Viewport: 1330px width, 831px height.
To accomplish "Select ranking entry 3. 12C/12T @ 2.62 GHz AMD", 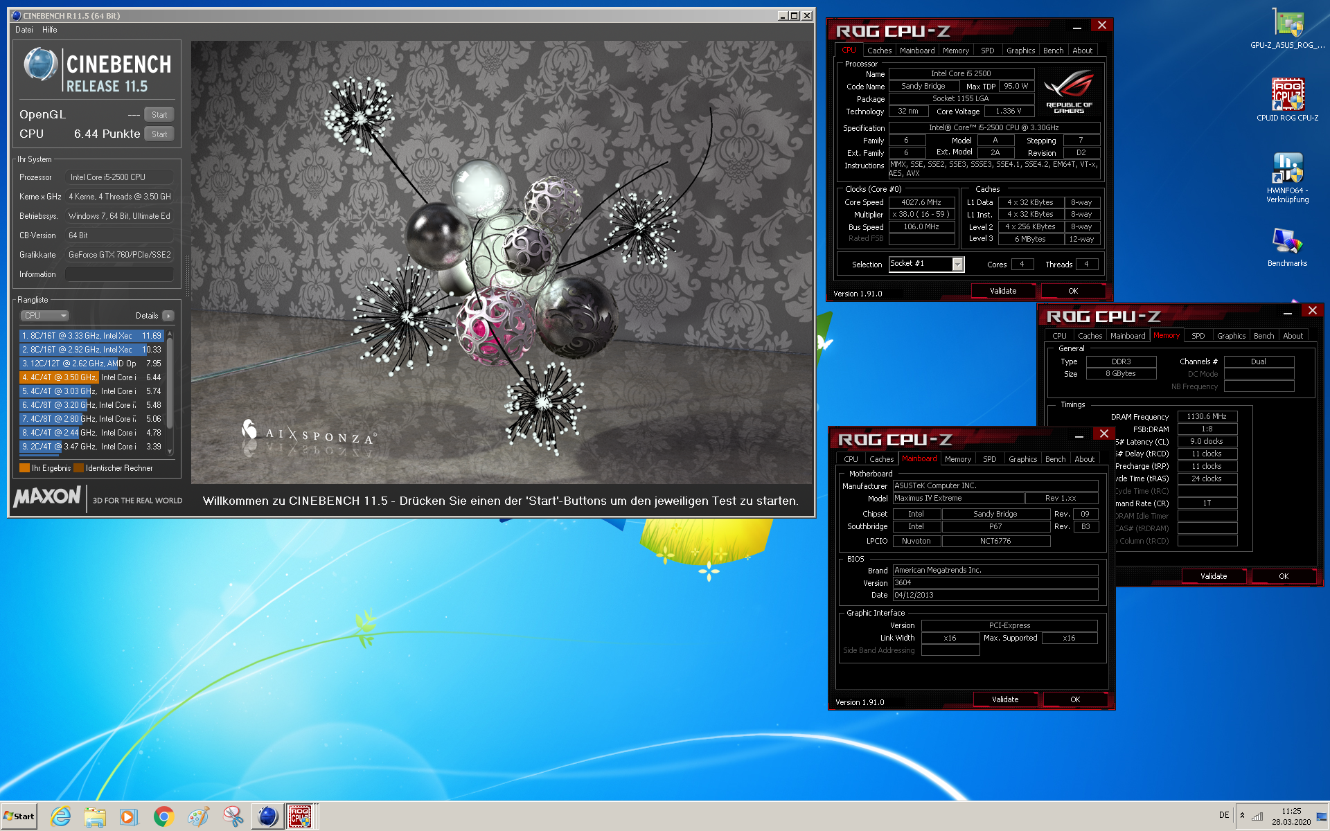I will (x=91, y=364).
